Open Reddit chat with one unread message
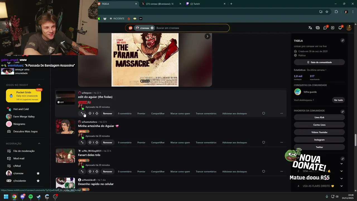Viewport: 357px width, 201px height. (x=325, y=28)
